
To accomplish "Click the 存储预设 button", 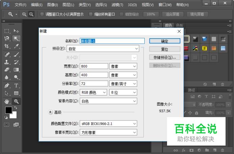I will click(165, 57).
